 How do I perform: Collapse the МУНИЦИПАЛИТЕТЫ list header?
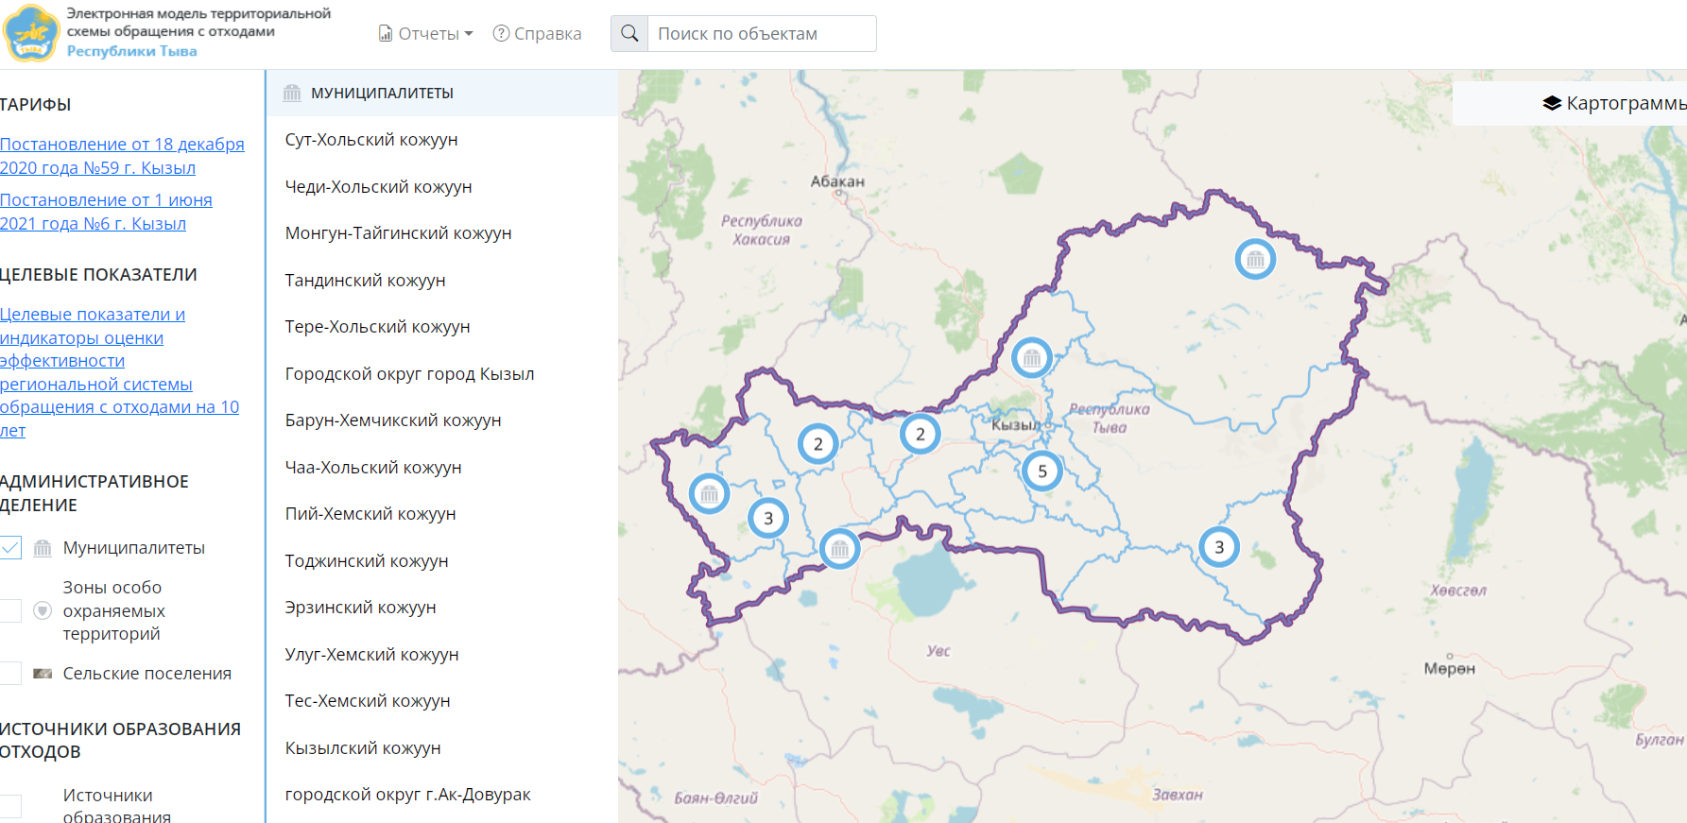[382, 93]
